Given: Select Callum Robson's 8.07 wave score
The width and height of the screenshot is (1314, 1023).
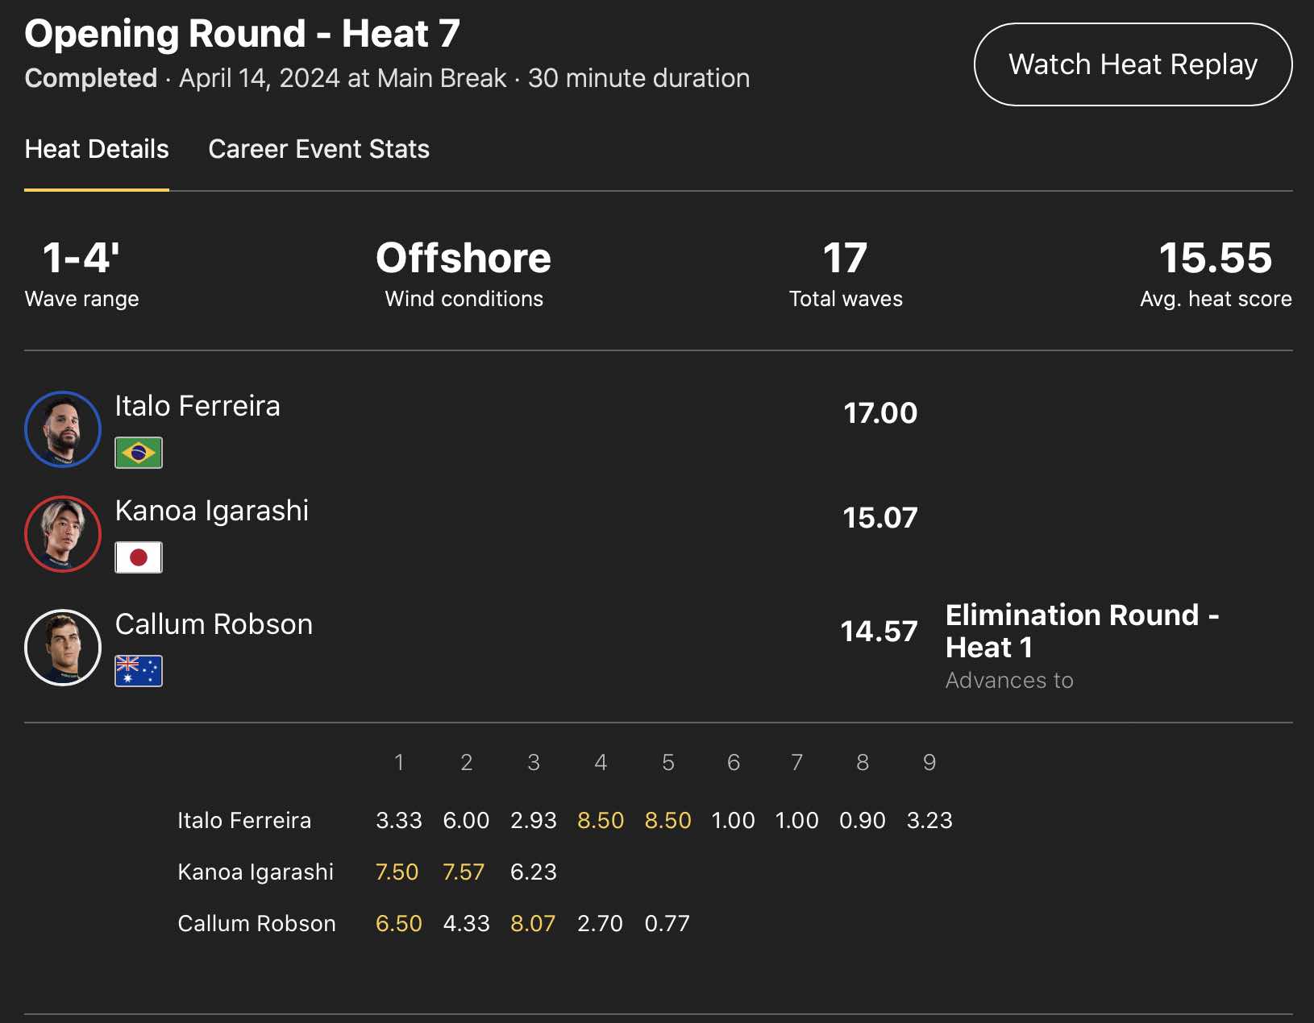Looking at the screenshot, I should pos(533,923).
